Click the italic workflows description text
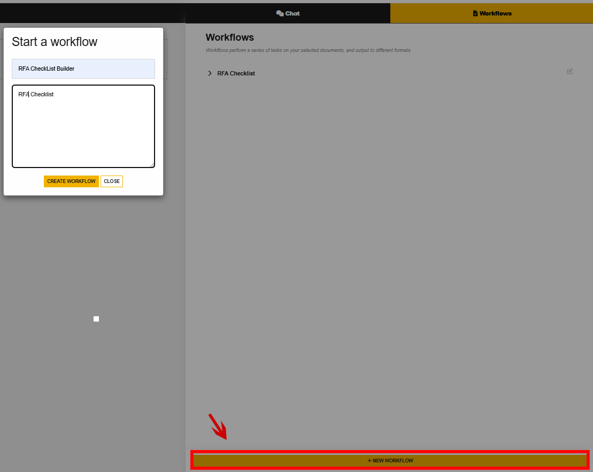 [x=309, y=50]
